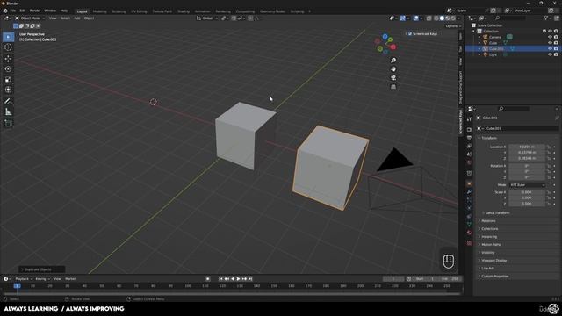Open the Output properties tab
Screen dimensions: 562x316
pos(469,138)
